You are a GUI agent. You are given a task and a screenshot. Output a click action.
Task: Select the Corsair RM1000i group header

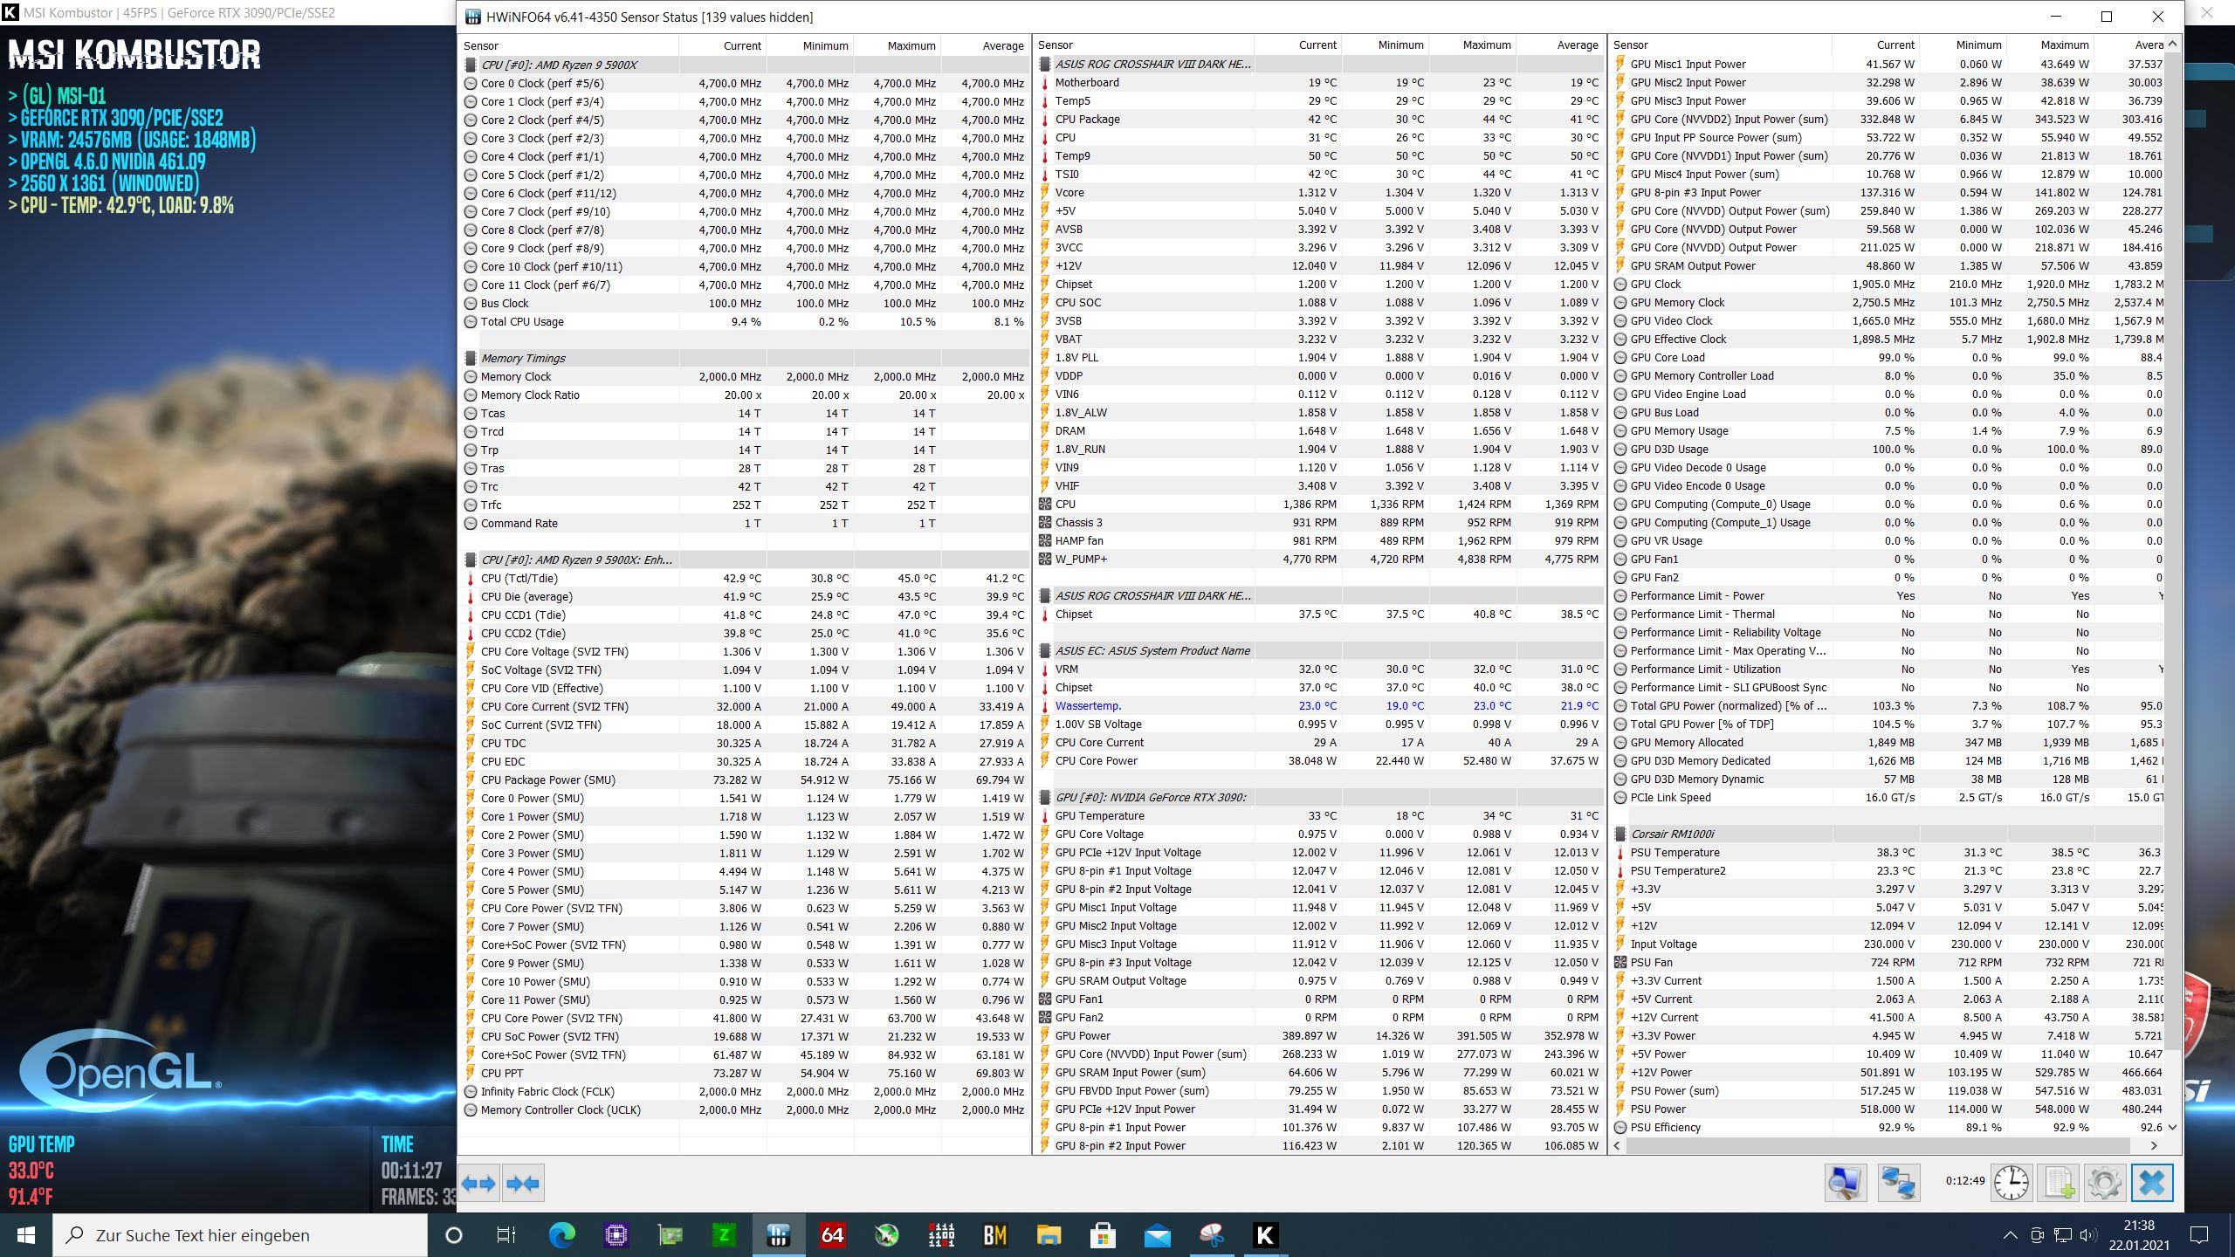tap(1672, 834)
